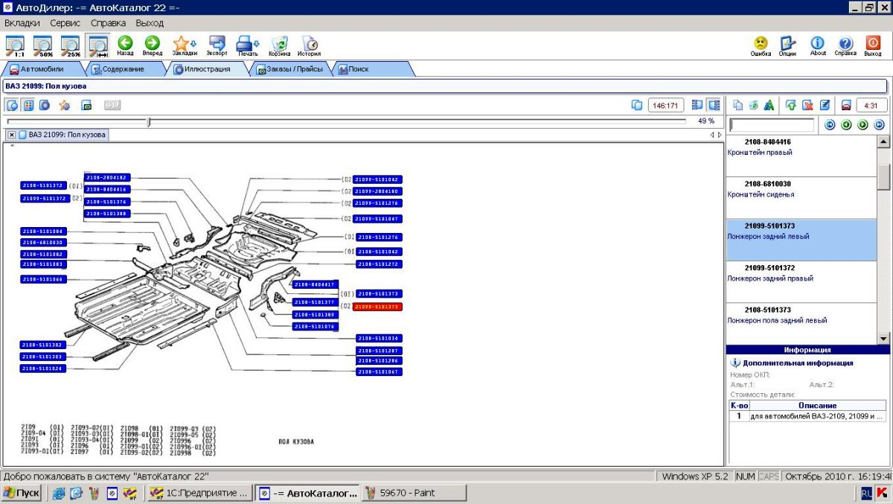Image resolution: width=893 pixels, height=504 pixels.
Task: Open the Закладки bookmarks star
Action: click(184, 46)
